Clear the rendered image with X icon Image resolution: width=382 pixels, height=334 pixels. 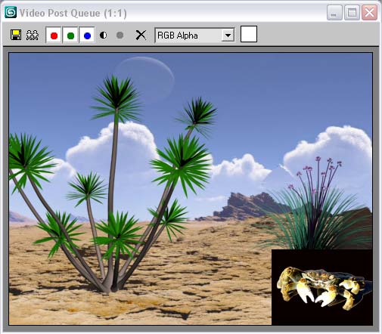point(141,35)
